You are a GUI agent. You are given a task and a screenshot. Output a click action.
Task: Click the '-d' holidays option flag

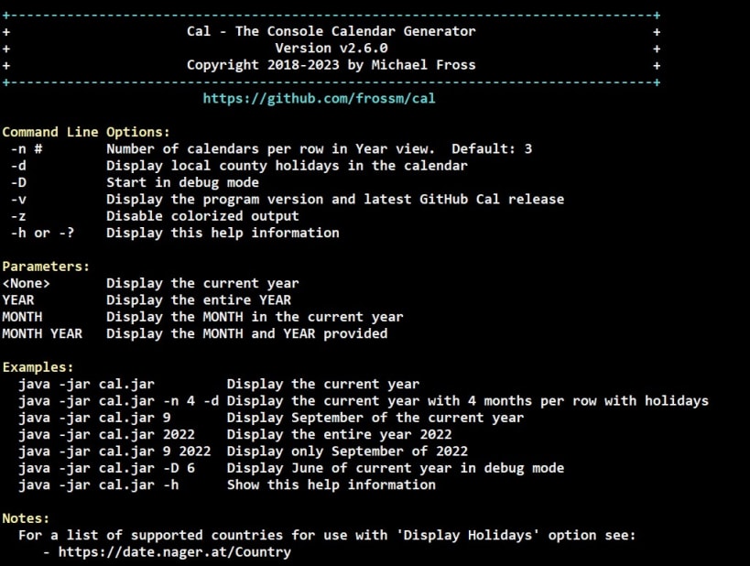(x=18, y=166)
